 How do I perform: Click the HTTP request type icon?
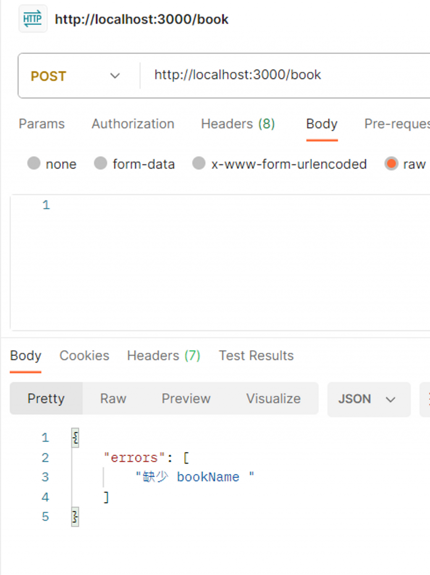(x=32, y=19)
